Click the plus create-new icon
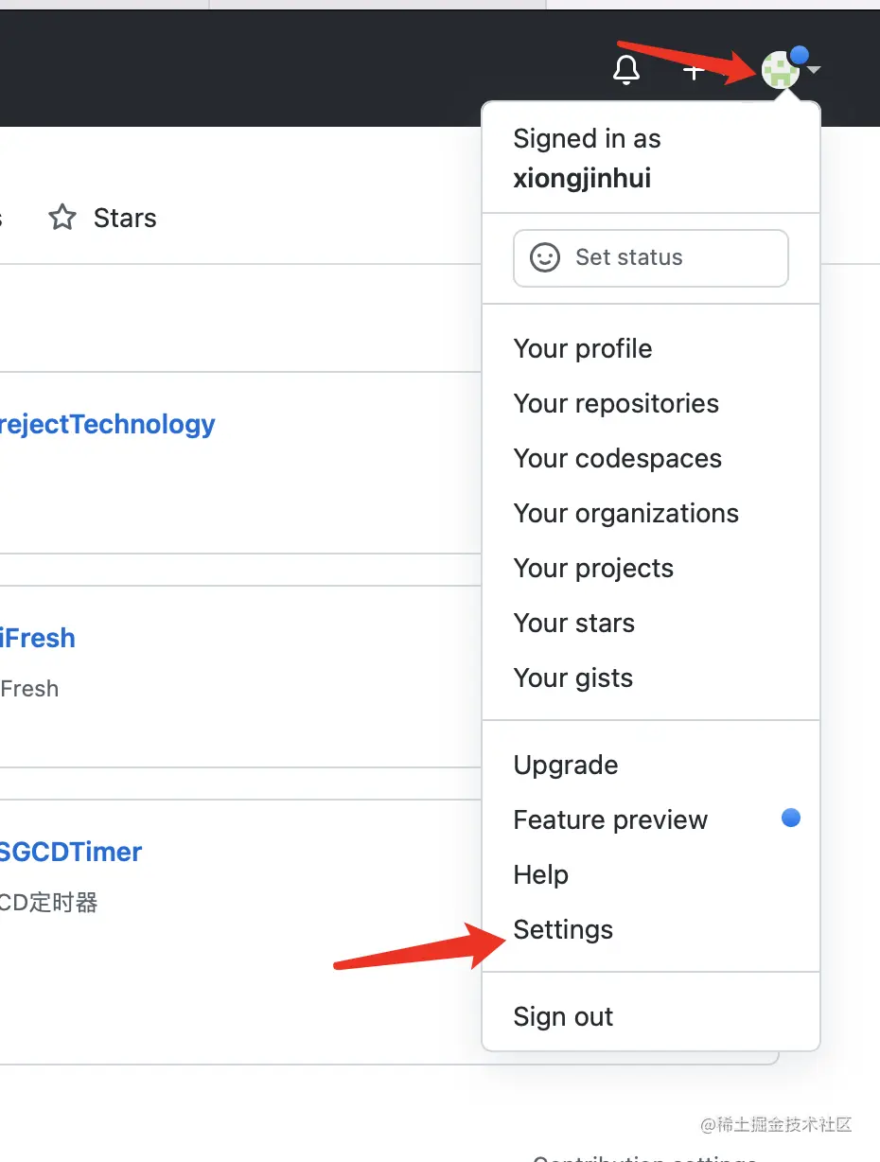880x1162 pixels. (x=694, y=69)
